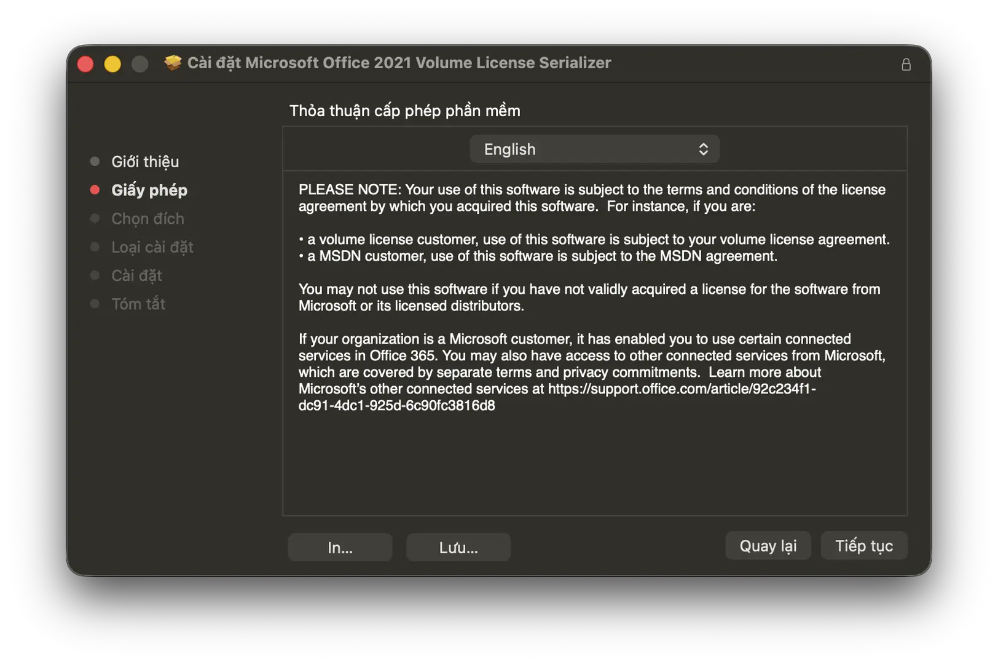Go back with the Quay lại button
The height and width of the screenshot is (664, 998).
point(768,546)
